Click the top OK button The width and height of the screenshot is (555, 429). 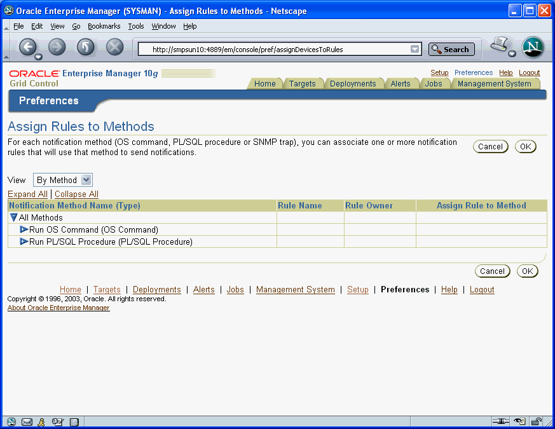525,147
